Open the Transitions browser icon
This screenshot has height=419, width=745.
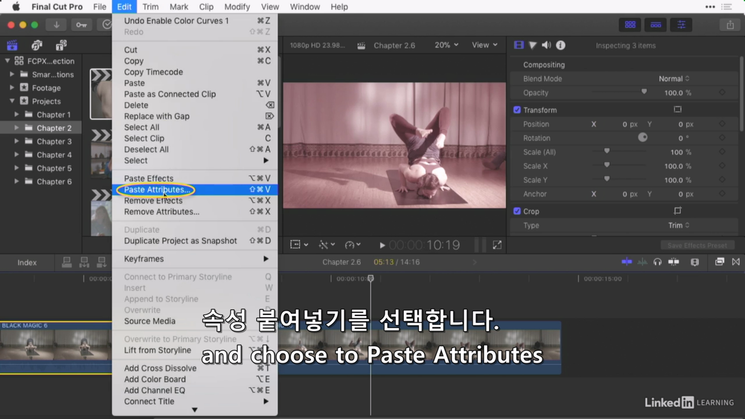point(736,262)
